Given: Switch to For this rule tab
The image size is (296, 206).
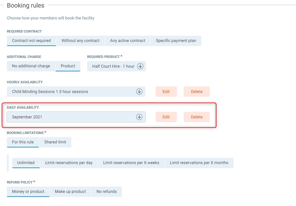Looking at the screenshot, I should (x=23, y=142).
